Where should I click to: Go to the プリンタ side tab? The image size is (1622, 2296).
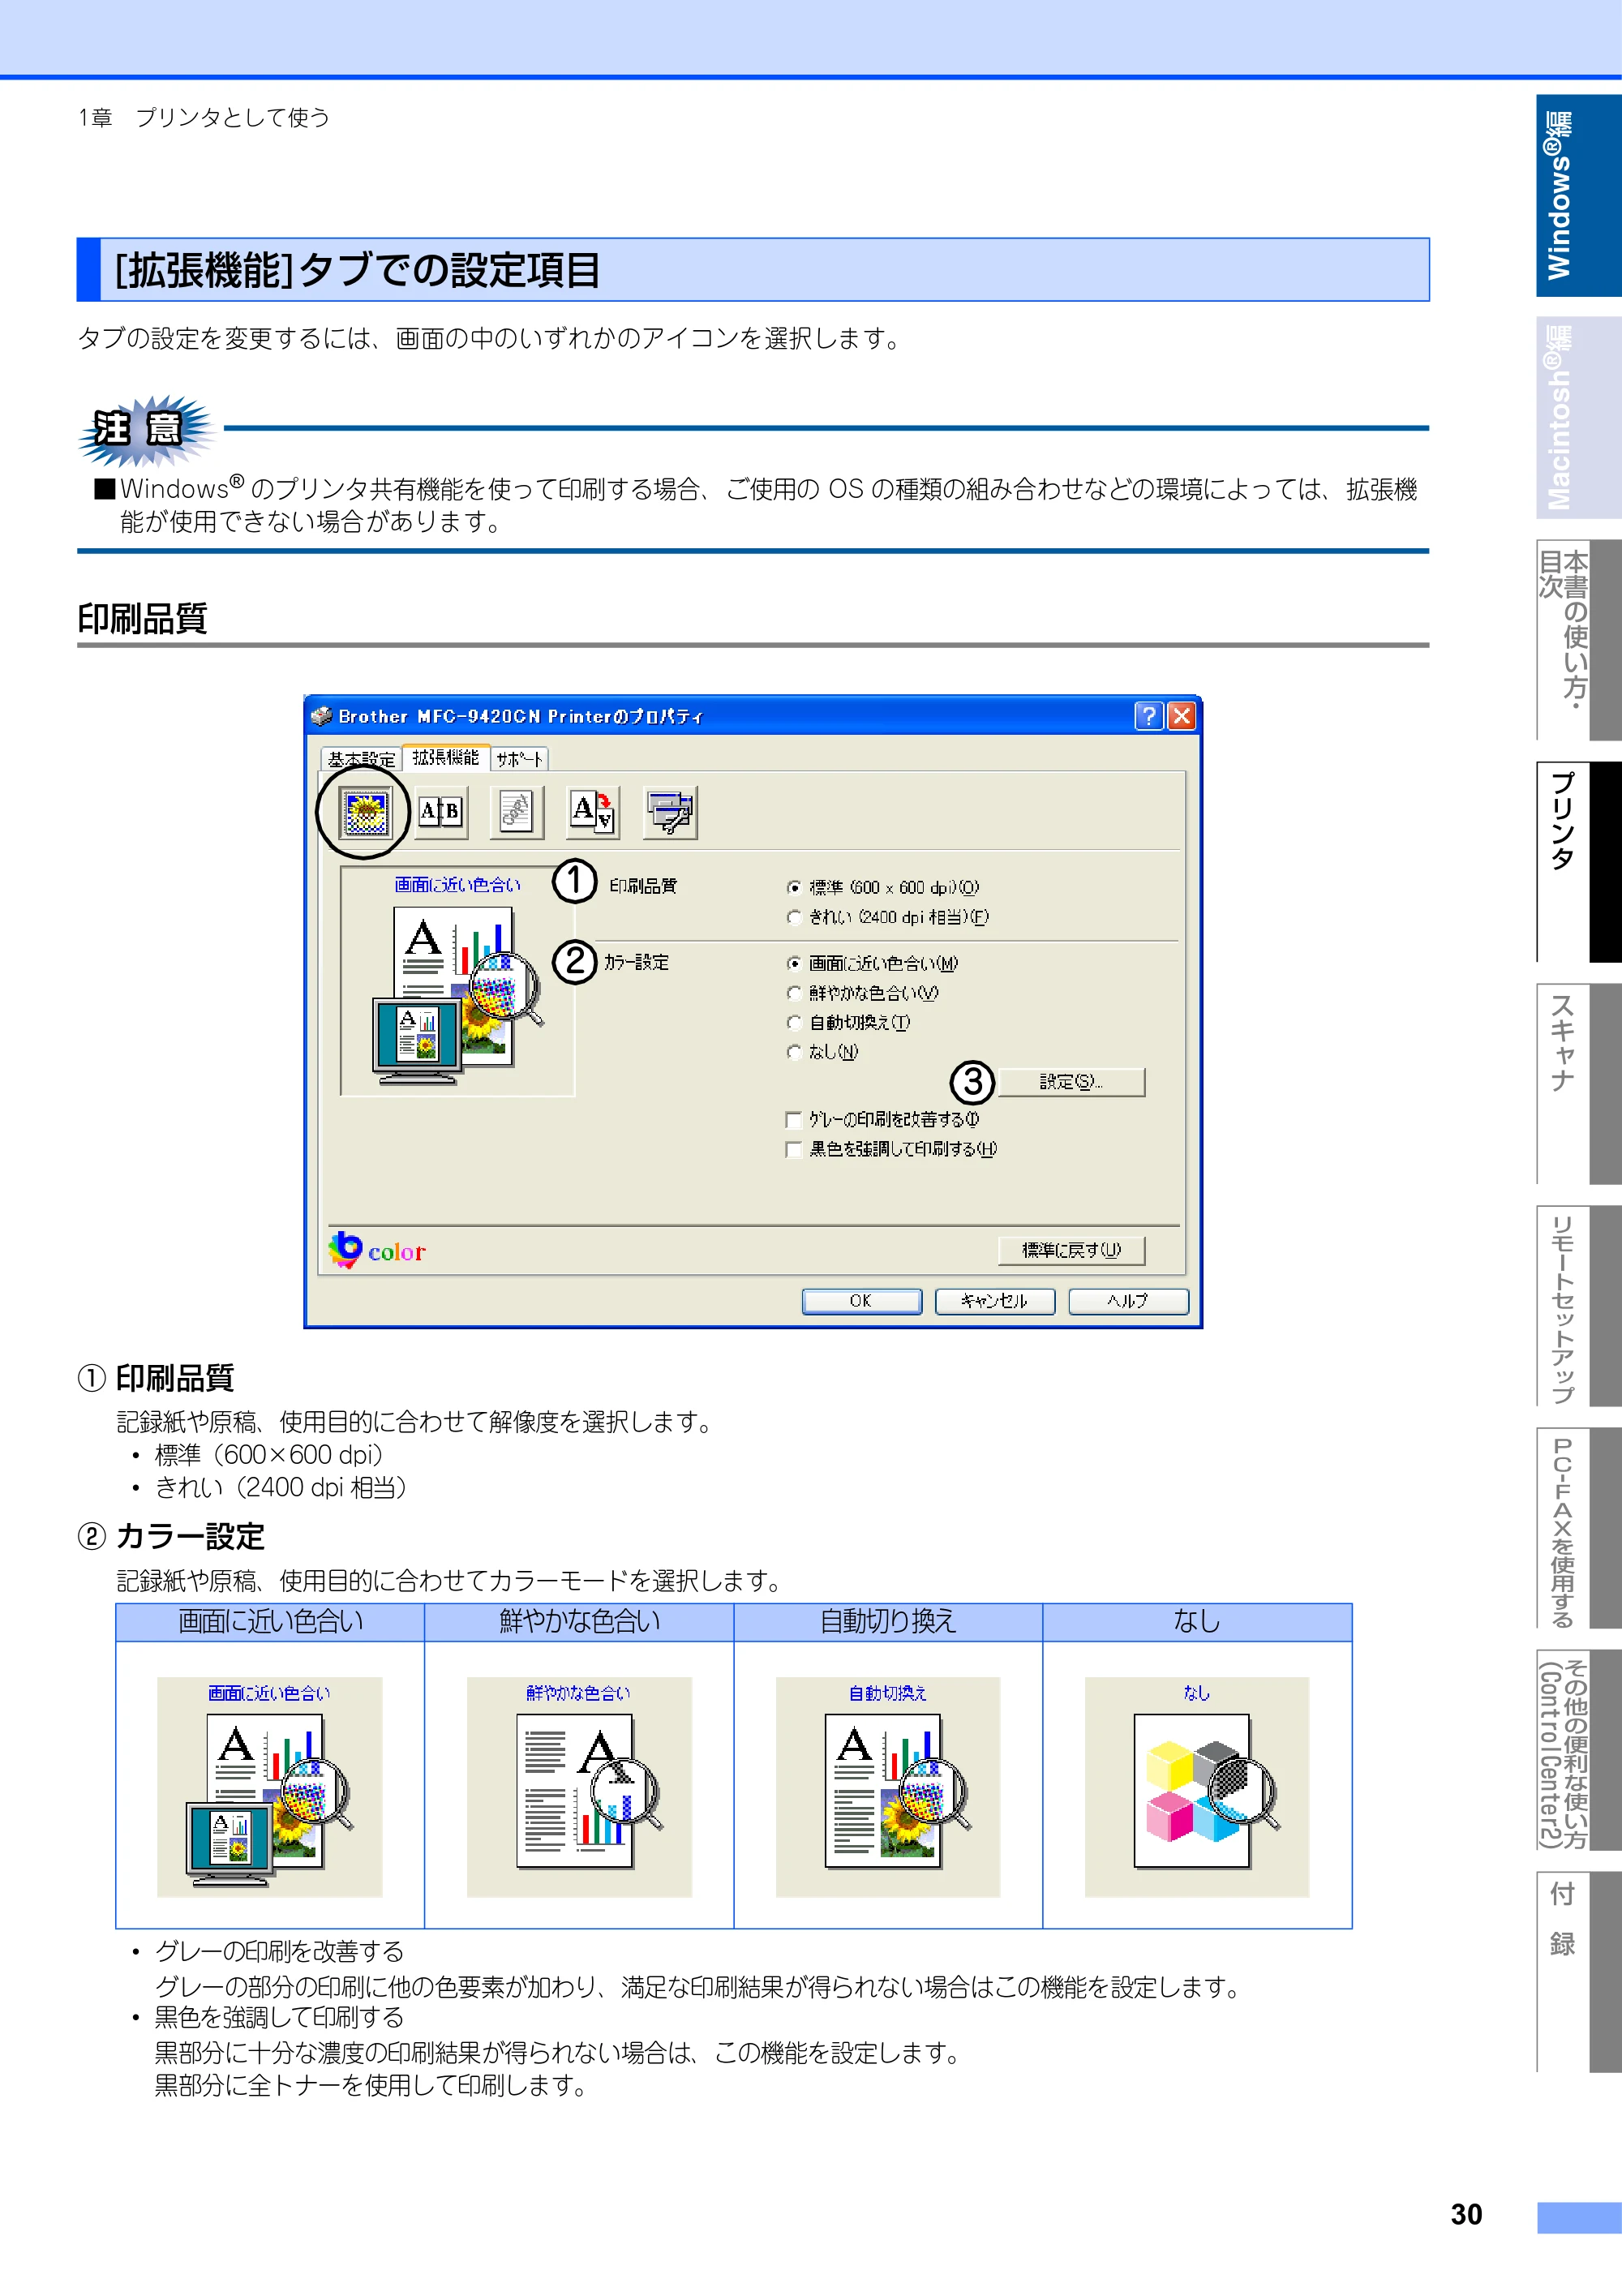[1578, 862]
